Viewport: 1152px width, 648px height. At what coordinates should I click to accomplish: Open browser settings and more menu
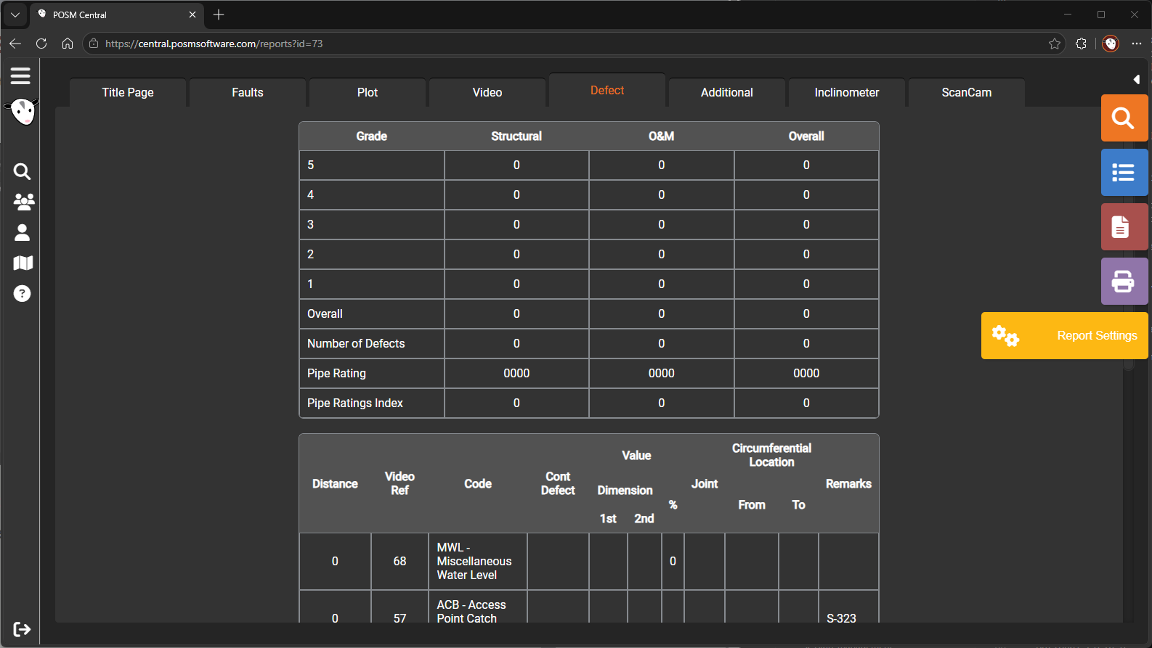click(1137, 44)
